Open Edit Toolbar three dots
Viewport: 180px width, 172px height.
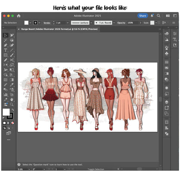[9, 140]
